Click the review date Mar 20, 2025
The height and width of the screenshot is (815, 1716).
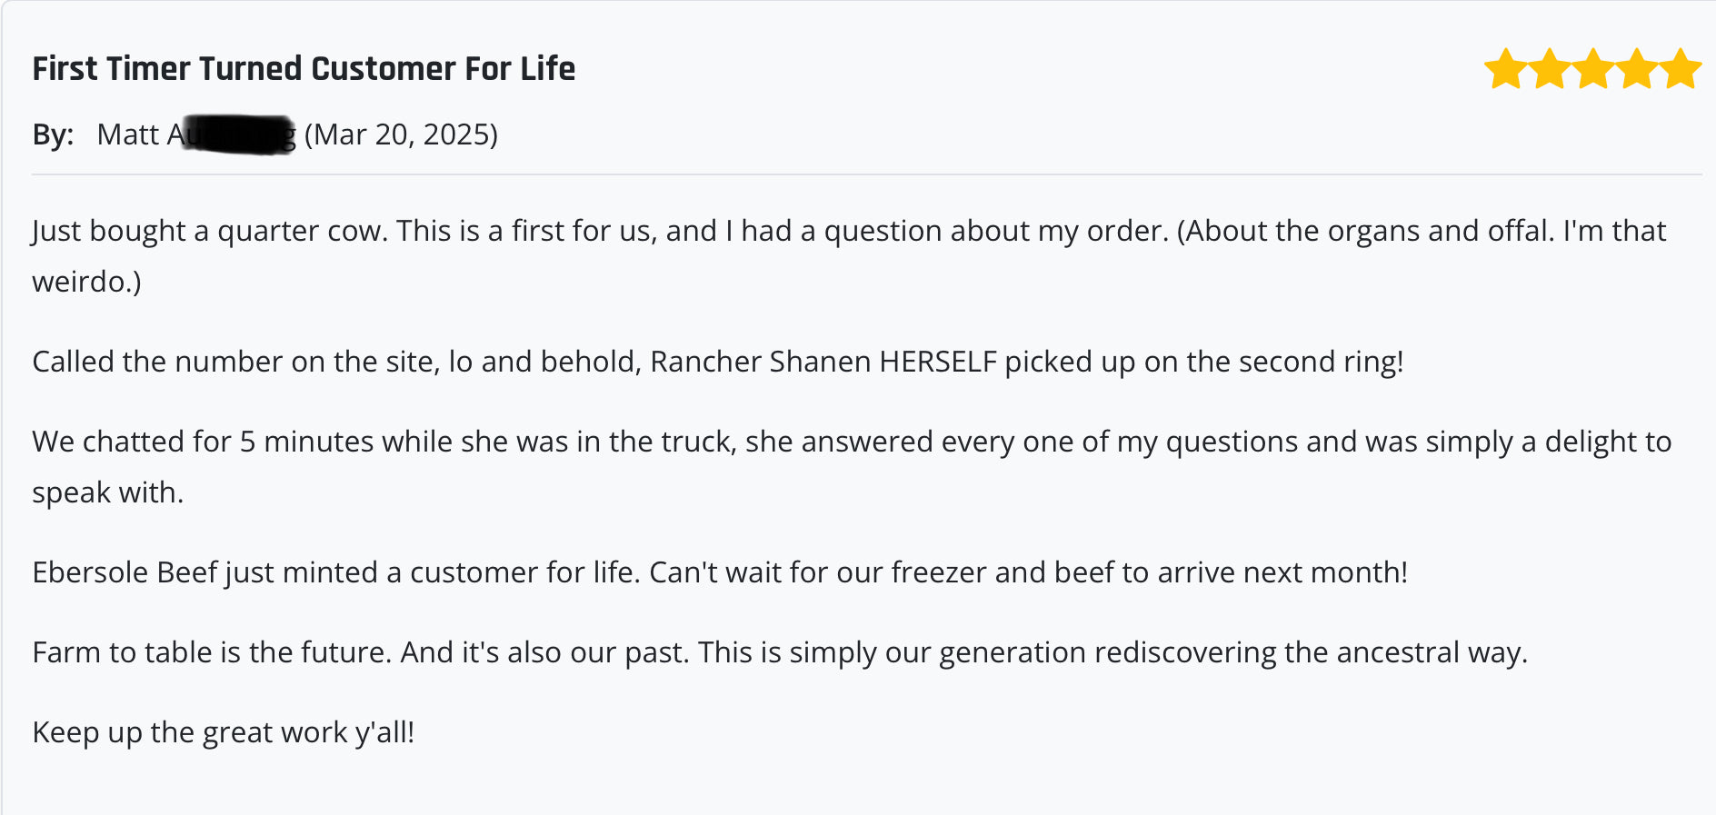[401, 134]
